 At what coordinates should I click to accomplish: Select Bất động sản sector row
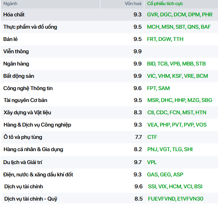(109, 76)
